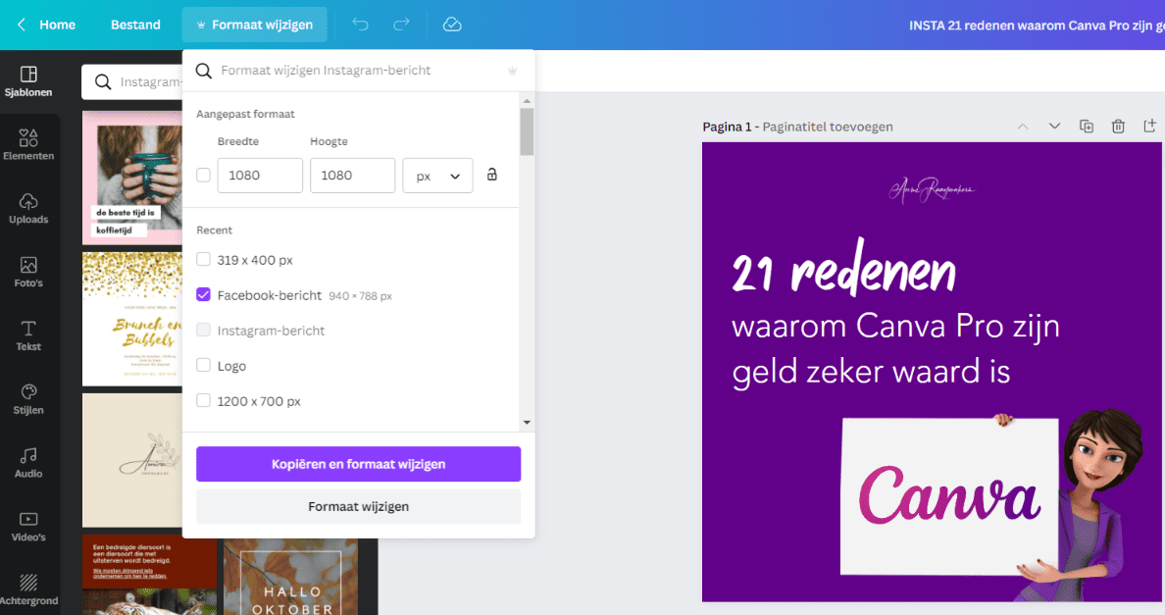Select the beige signature logo template

(x=132, y=460)
